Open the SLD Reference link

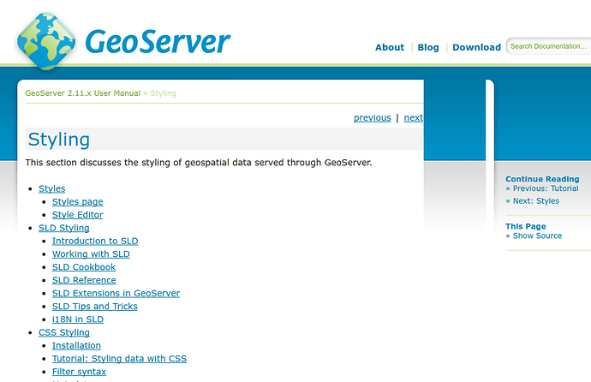tap(84, 280)
